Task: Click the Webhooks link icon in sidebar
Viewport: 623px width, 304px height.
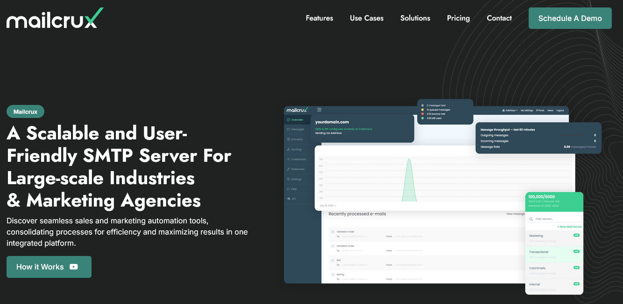Action: point(288,169)
